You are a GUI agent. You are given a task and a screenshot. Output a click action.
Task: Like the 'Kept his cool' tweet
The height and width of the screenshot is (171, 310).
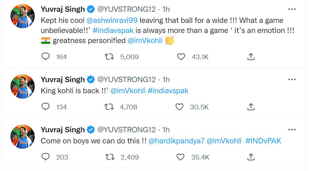point(181,57)
